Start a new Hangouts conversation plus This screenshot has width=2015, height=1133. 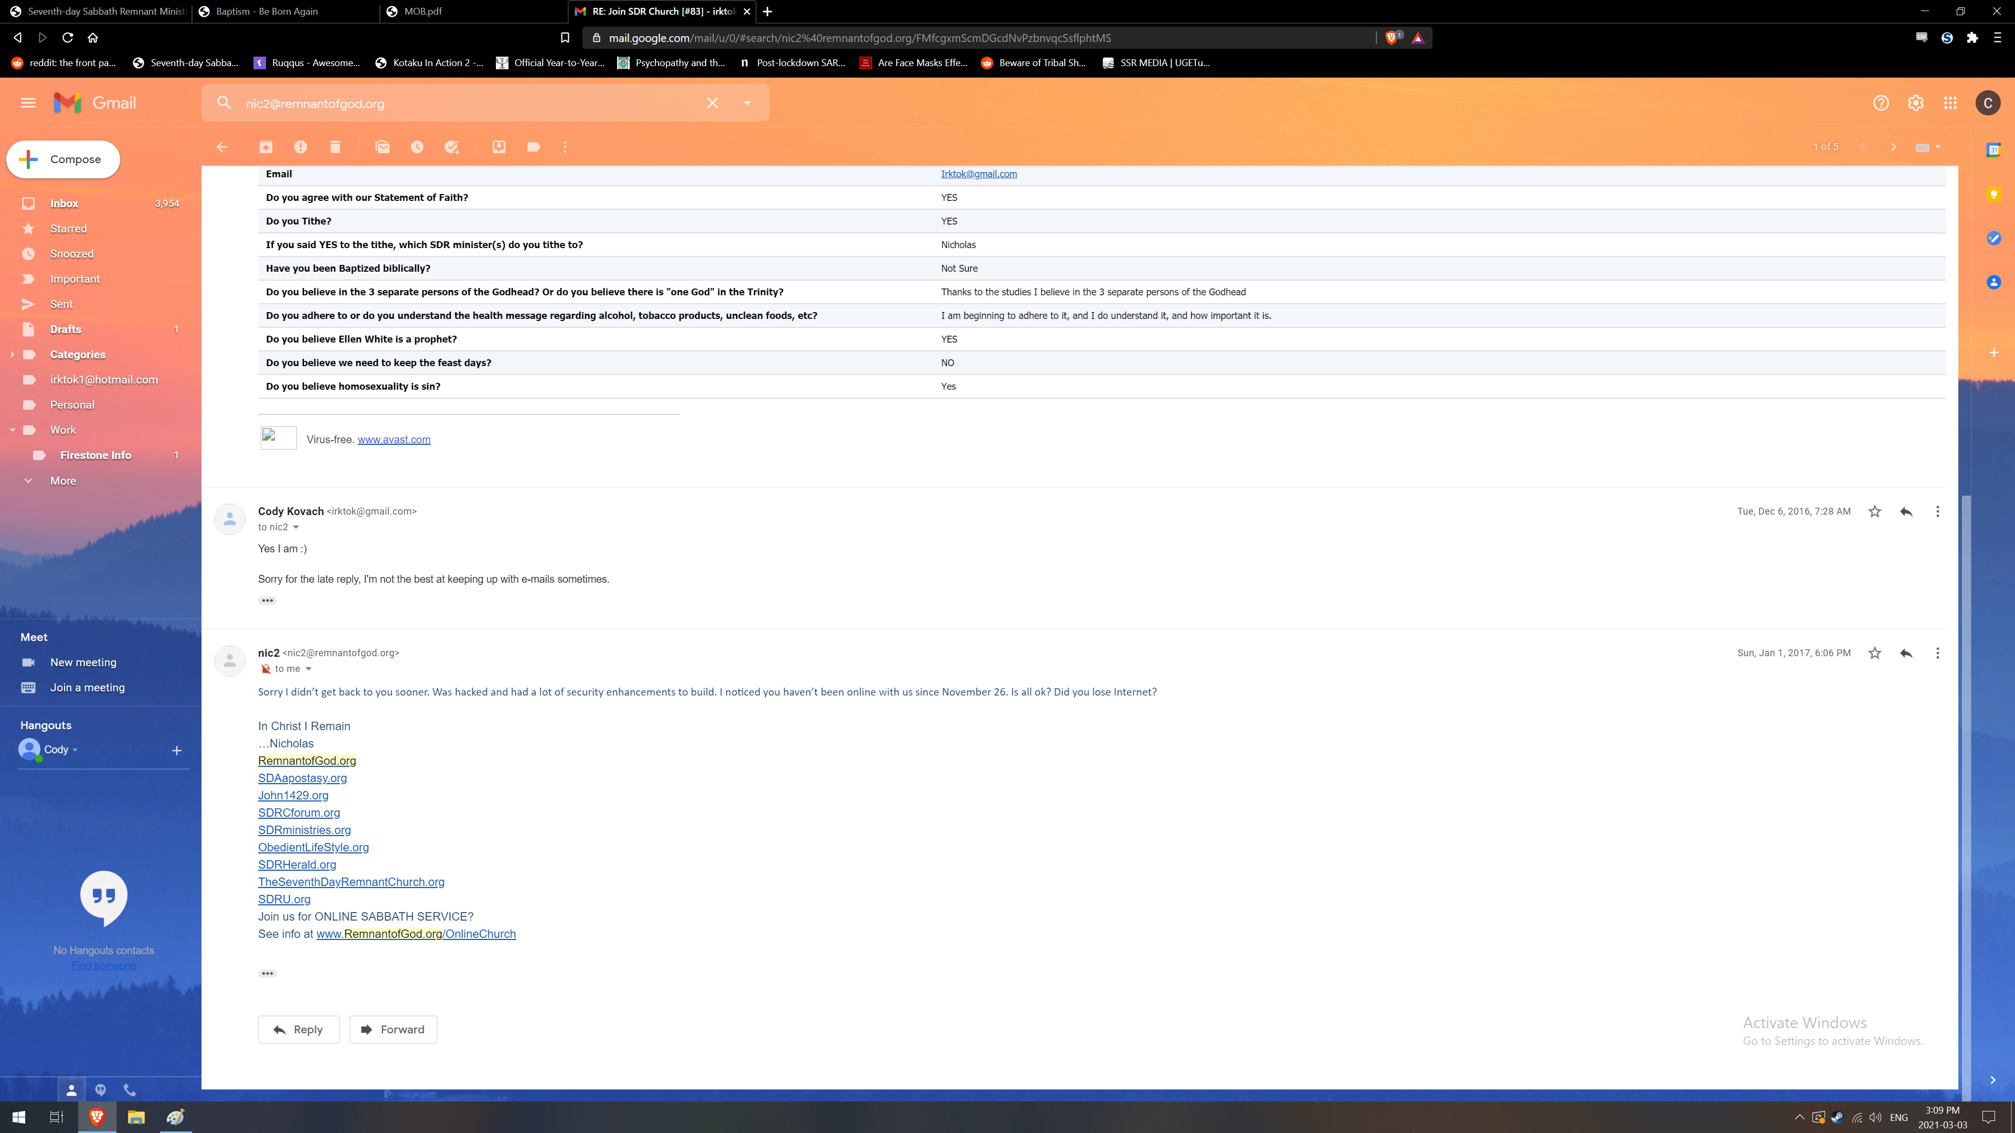177,751
